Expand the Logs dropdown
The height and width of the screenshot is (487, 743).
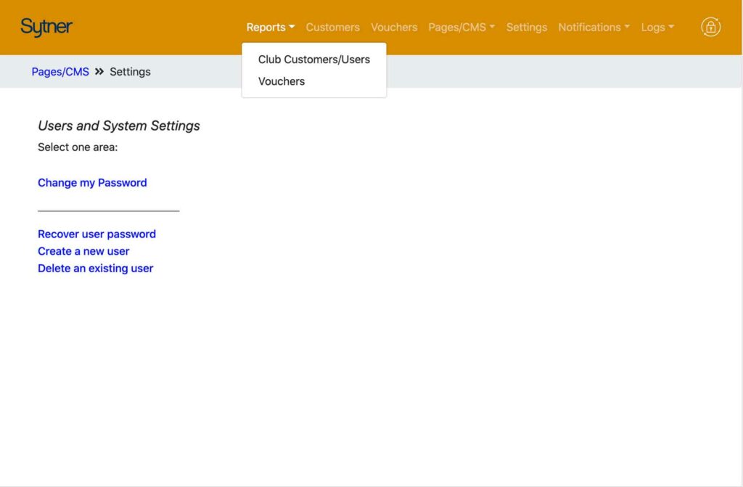point(657,28)
